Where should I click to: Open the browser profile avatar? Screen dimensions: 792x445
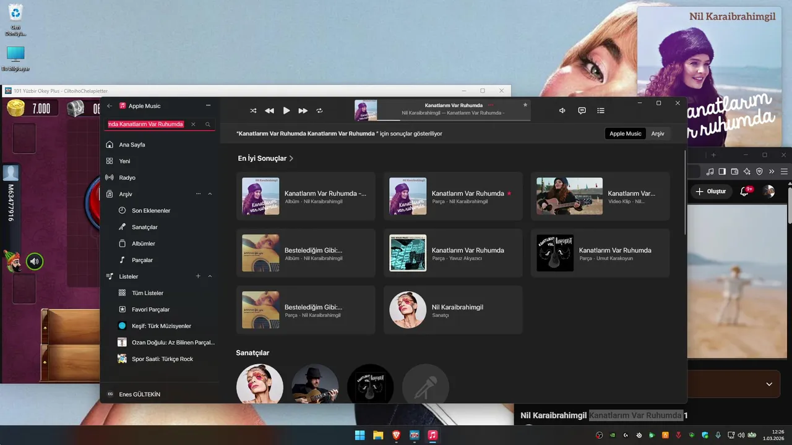click(769, 191)
